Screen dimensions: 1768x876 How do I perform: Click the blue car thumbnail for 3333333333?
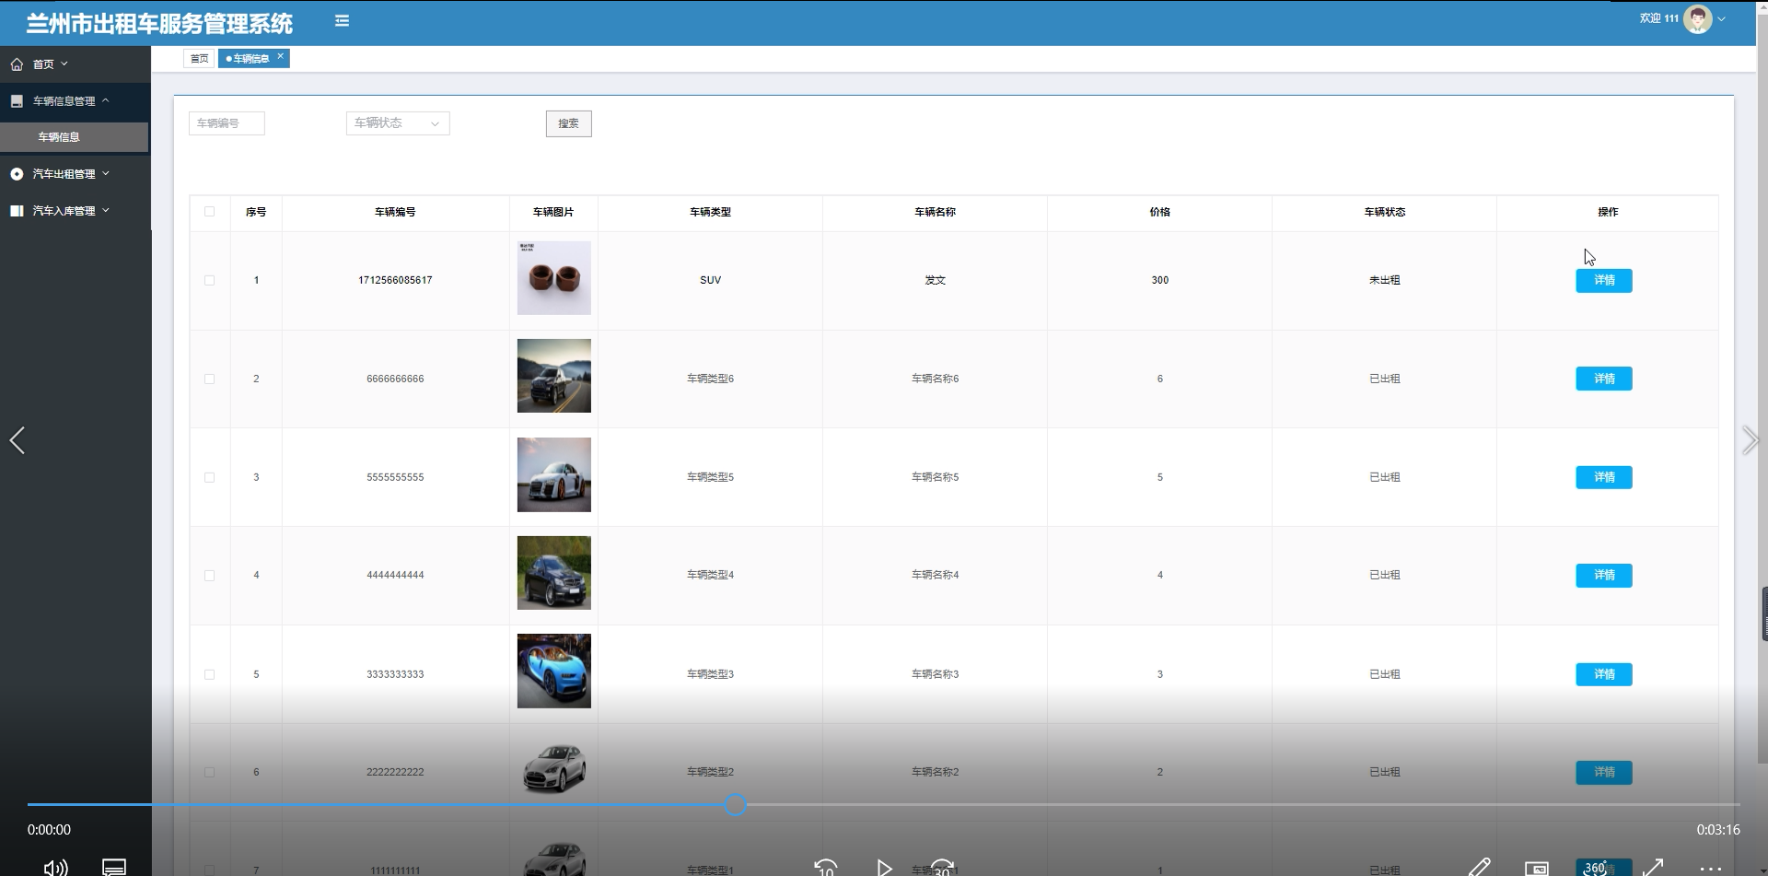tap(553, 671)
